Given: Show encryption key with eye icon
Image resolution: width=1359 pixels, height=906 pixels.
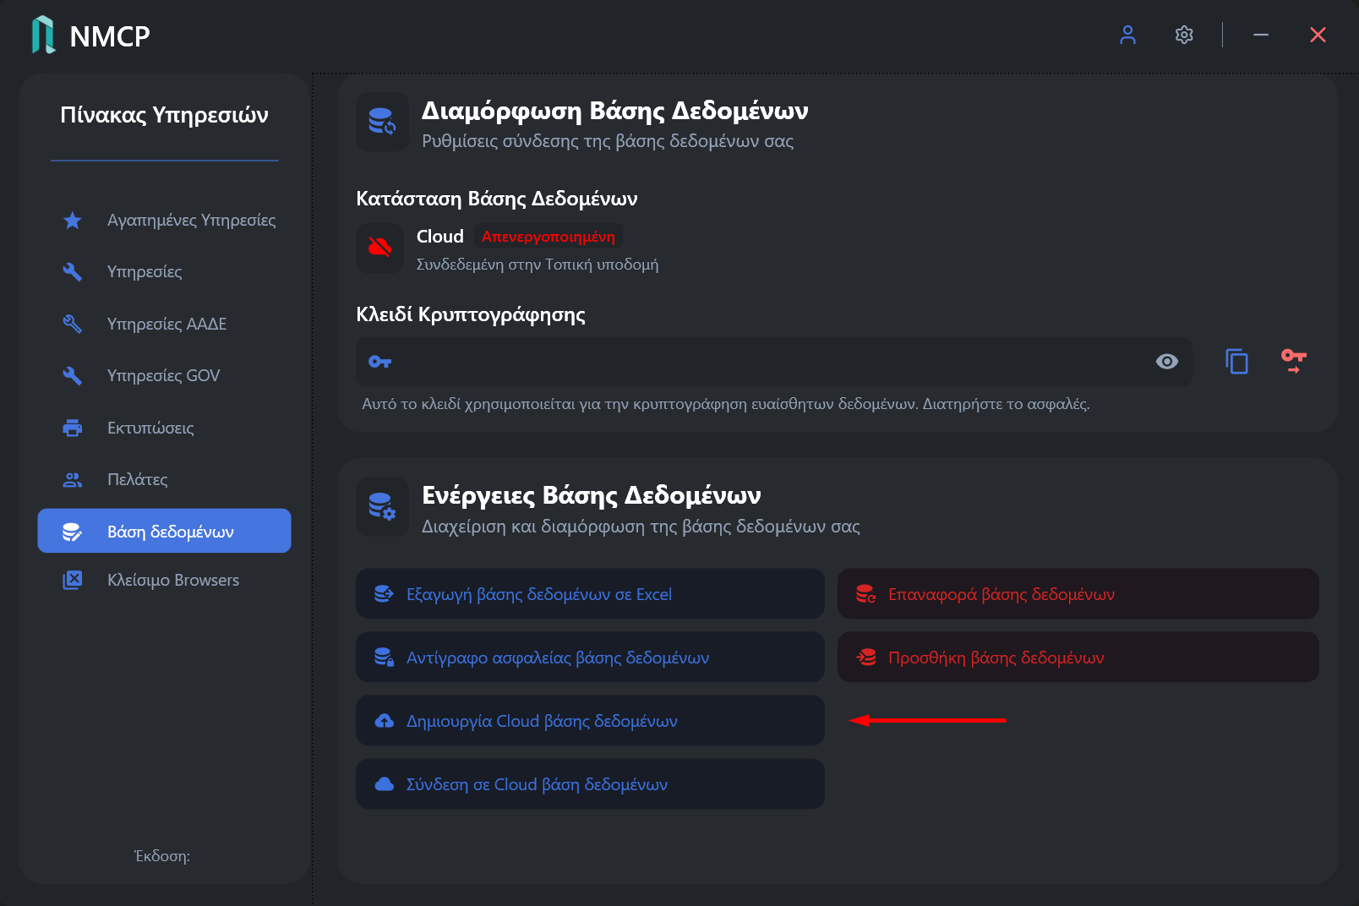Looking at the screenshot, I should click(1166, 362).
